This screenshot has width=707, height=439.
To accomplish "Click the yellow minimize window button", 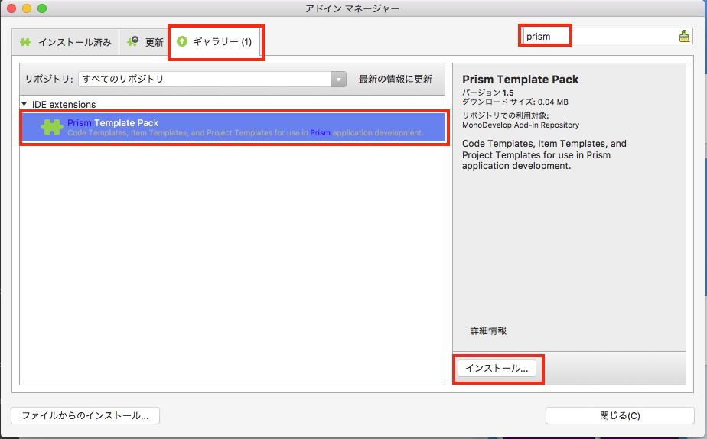I will pyautogui.click(x=27, y=8).
